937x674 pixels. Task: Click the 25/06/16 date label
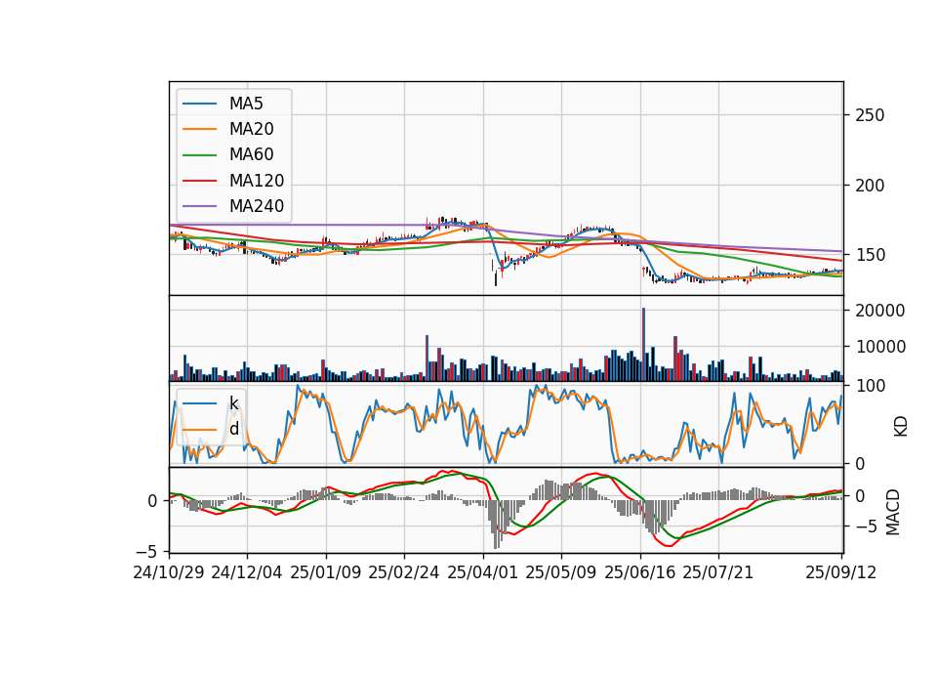pyautogui.click(x=640, y=572)
